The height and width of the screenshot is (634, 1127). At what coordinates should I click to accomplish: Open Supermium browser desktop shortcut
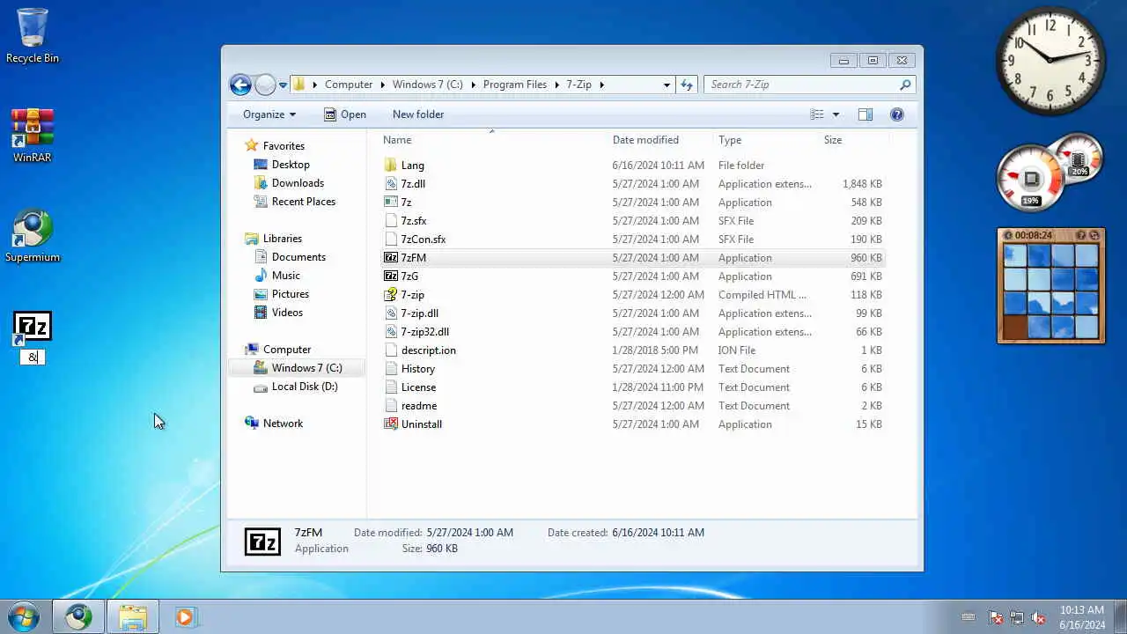click(33, 236)
